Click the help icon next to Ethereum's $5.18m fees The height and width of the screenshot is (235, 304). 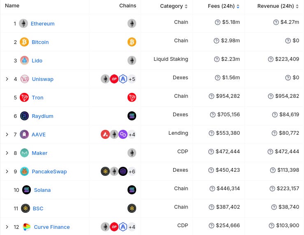tap(218, 22)
